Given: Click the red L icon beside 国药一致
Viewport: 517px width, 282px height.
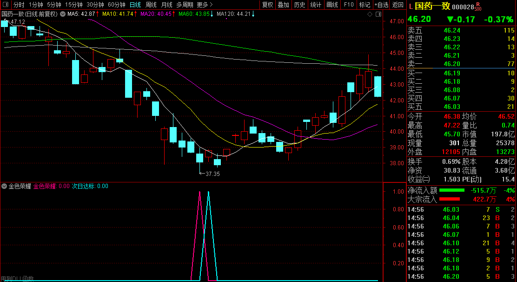Looking at the screenshot, I should pyautogui.click(x=410, y=7).
